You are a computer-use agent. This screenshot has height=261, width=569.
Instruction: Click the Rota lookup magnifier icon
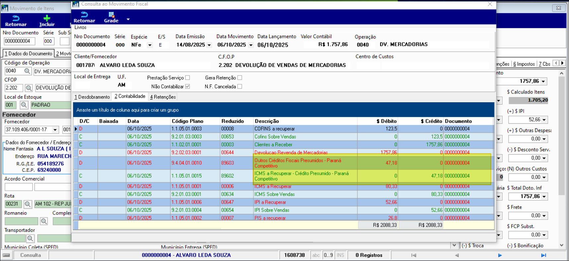[28, 204]
